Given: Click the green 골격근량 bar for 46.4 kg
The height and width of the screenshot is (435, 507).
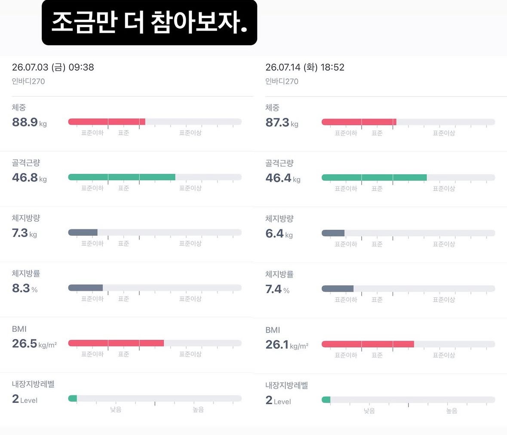Looking at the screenshot, I should (374, 177).
